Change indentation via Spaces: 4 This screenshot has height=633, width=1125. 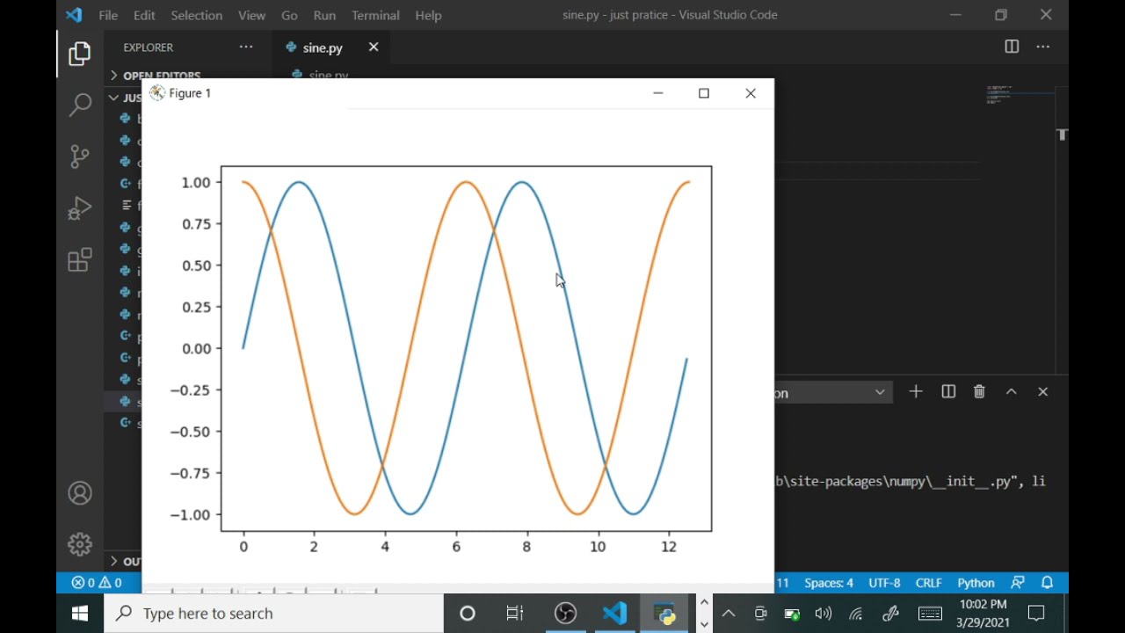[x=829, y=583]
